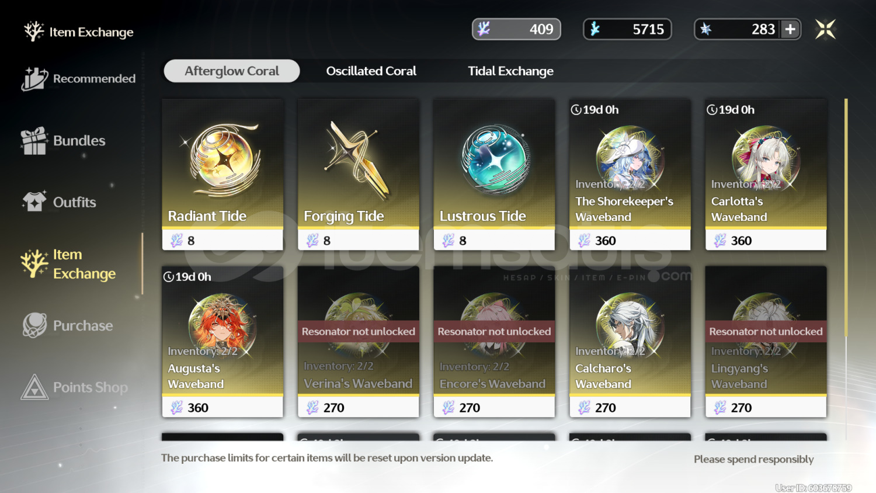Click the Afterglow Coral balance of 409
Image resolution: width=876 pixels, height=493 pixels.
click(x=516, y=29)
